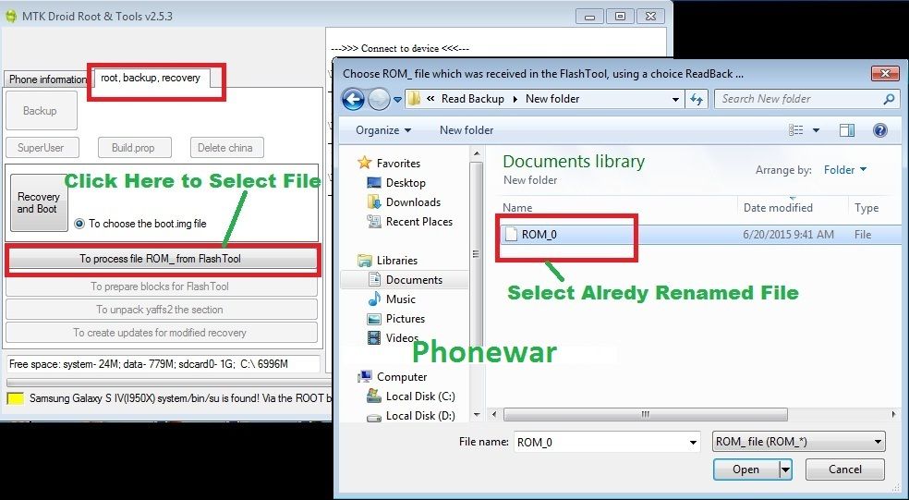
Task: Select 'To choose the boot.img file' radio button
Action: (79, 224)
